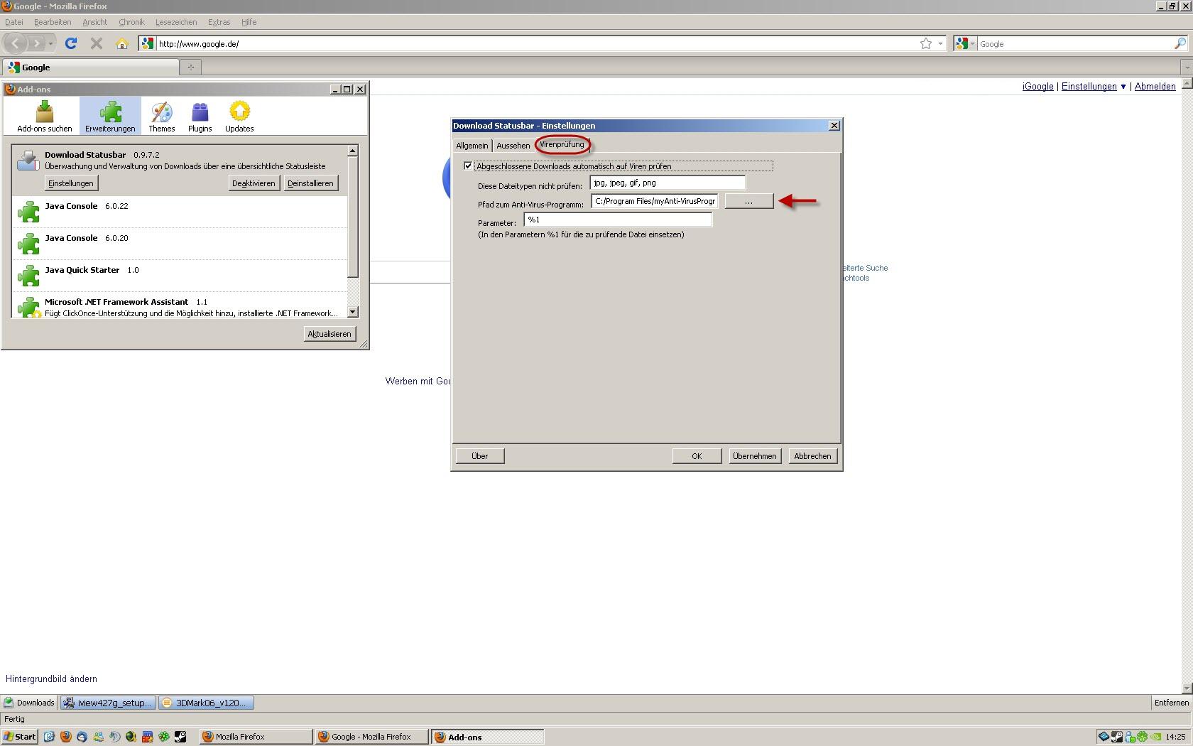Open the Hilfe menu
1193x746 pixels.
pos(249,22)
